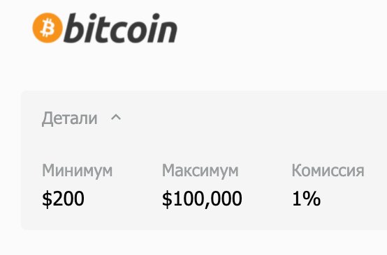Image resolution: width=387 pixels, height=255 pixels.
Task: Collapse details using the up chevron
Action: pos(116,118)
